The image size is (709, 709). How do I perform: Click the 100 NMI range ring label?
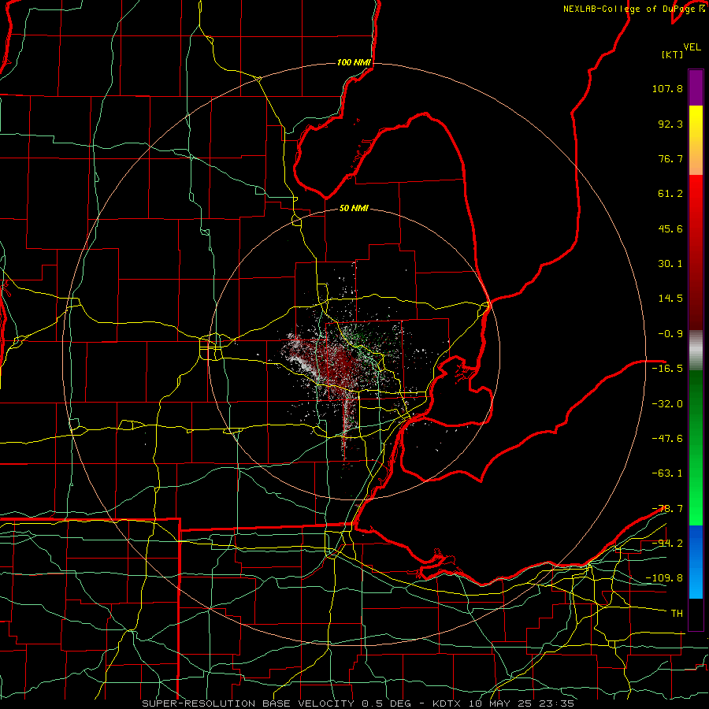pos(354,62)
